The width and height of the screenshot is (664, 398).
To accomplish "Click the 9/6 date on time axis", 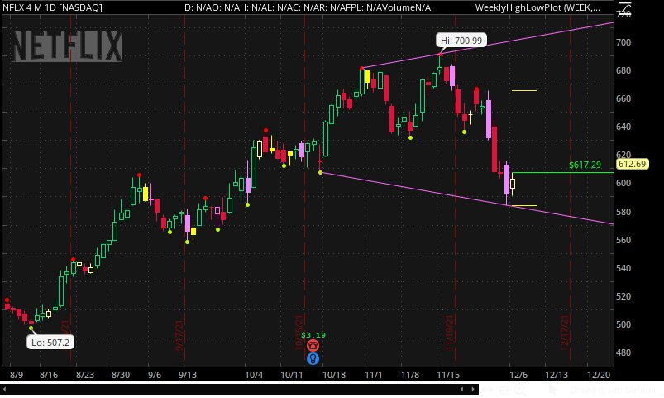I will coord(155,375).
